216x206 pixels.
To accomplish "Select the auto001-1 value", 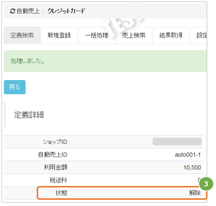I will [188, 155].
